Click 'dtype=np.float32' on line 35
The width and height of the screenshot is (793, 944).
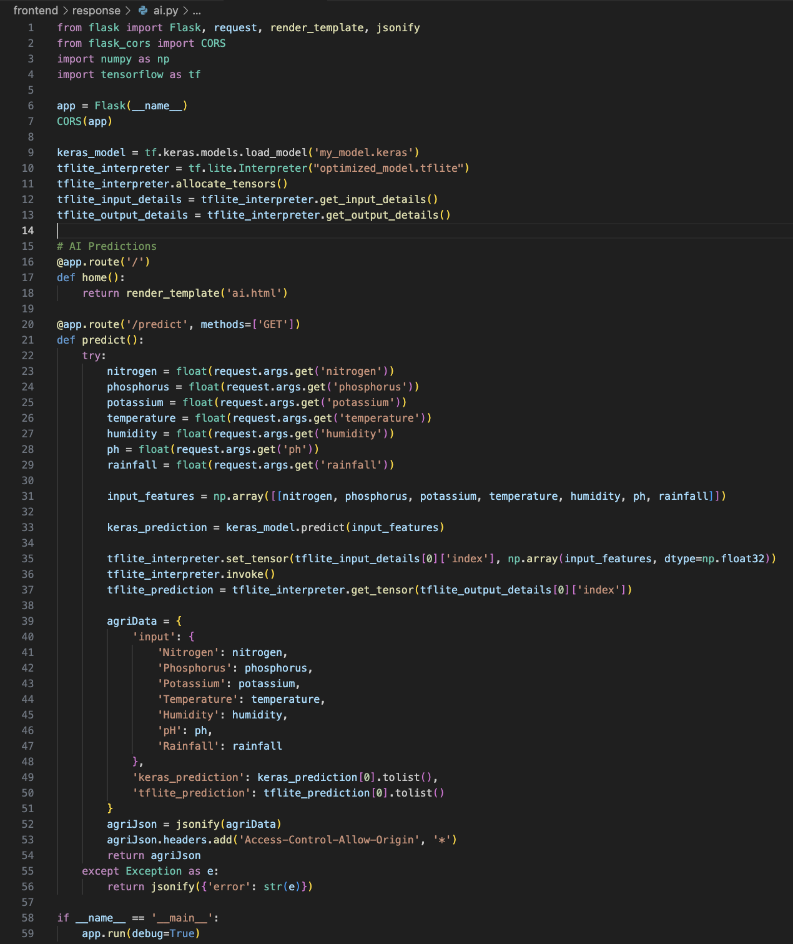714,559
